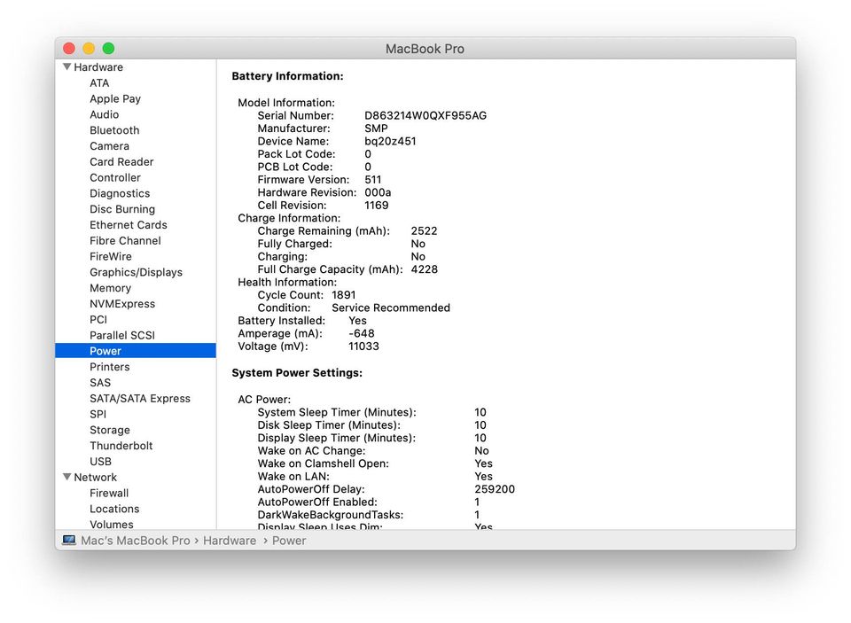Screen dimensions: 851x623
Task: Select Memory in the sidebar
Action: click(x=110, y=288)
